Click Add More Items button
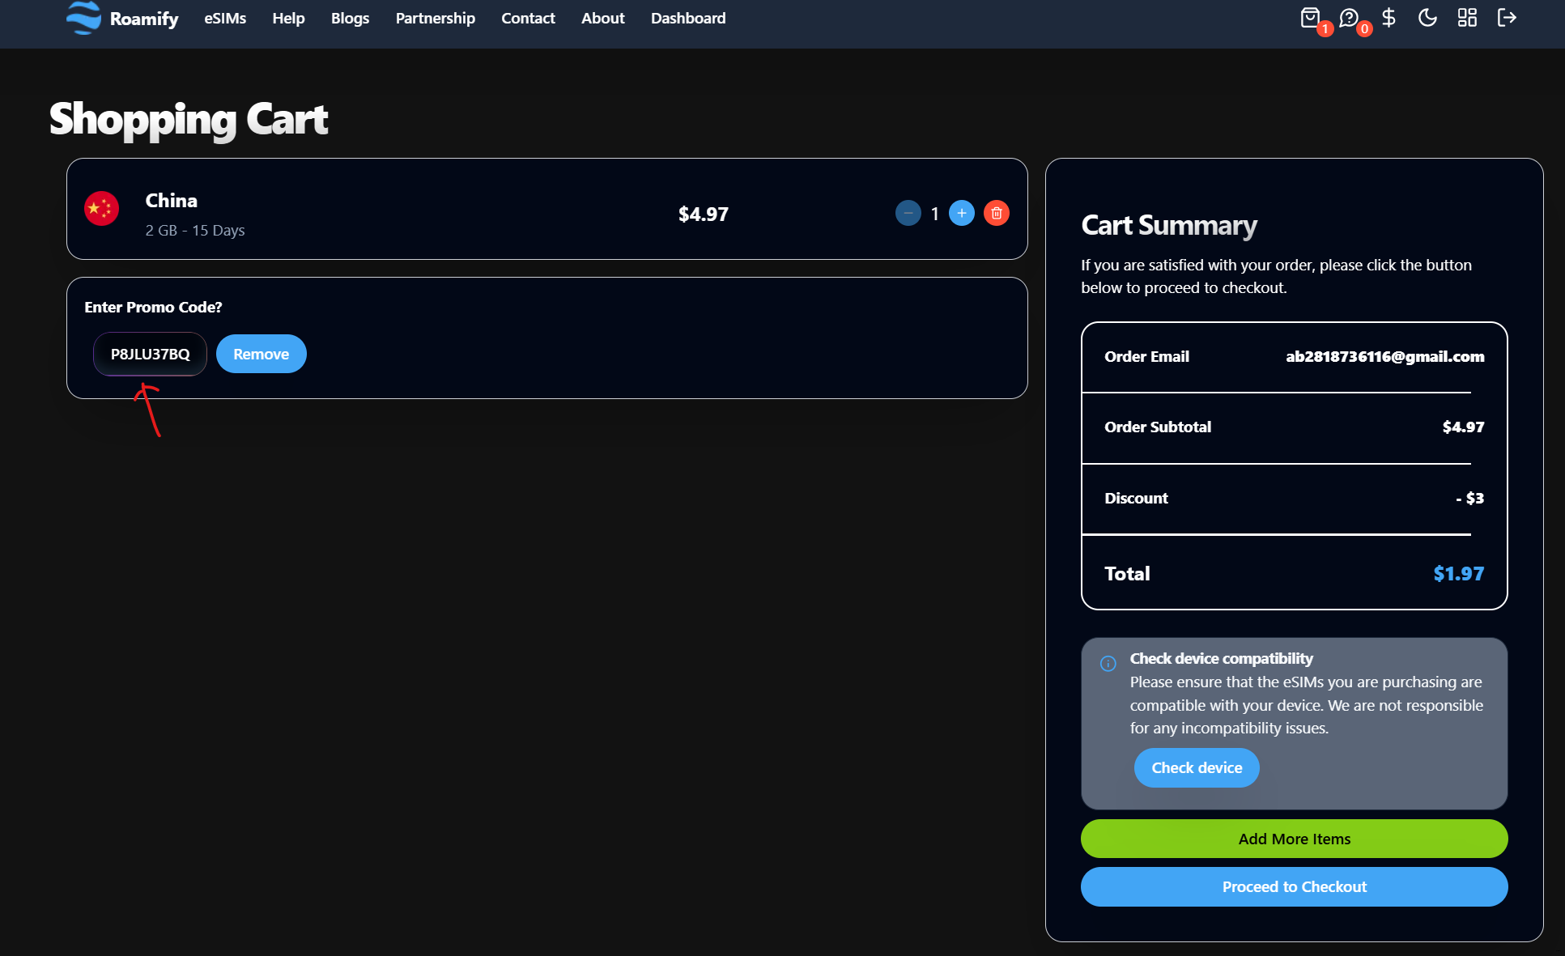Screen dimensions: 1565x956 1294,839
